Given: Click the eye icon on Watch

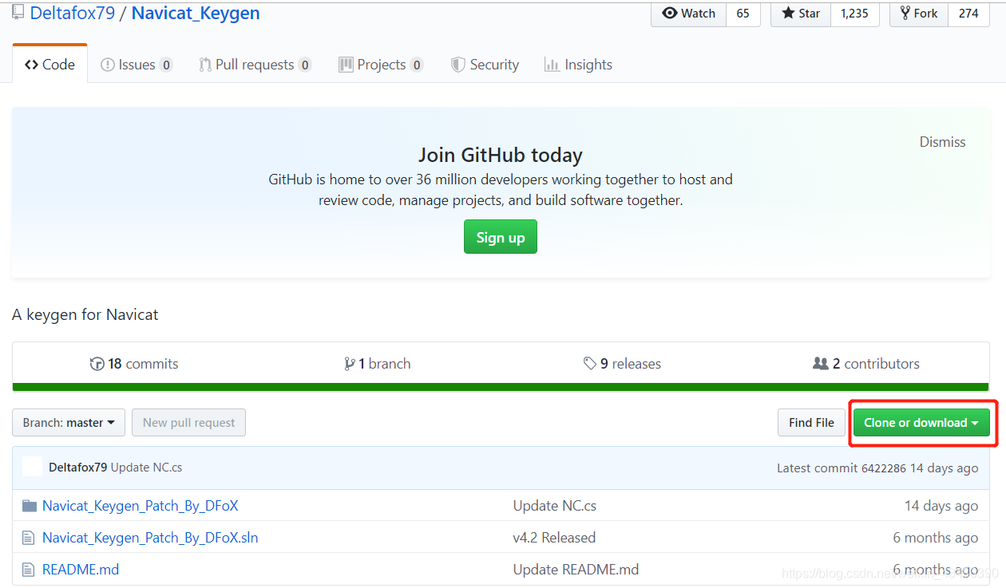Looking at the screenshot, I should 669,14.
